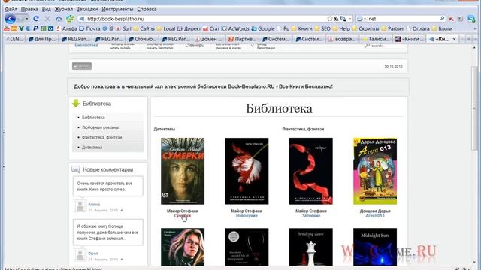Open the Почта bookmark
The height and width of the screenshot is (270, 481).
(89, 28)
